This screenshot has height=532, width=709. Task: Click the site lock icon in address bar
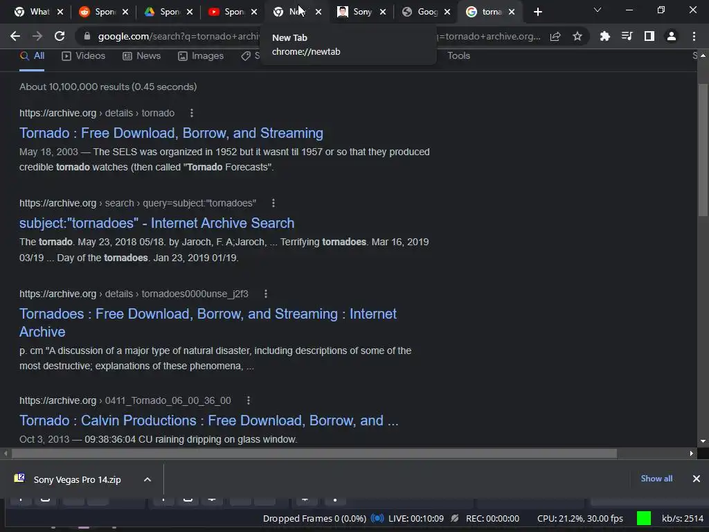(x=87, y=36)
